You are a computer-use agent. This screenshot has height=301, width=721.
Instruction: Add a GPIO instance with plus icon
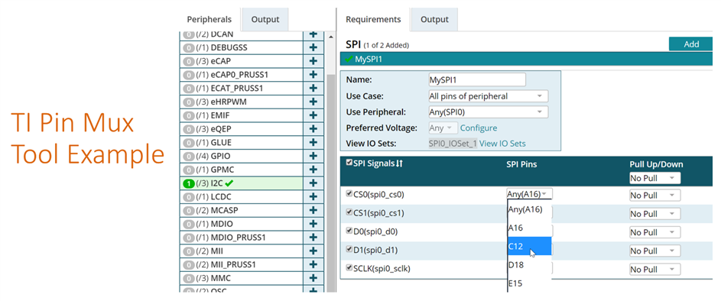313,156
